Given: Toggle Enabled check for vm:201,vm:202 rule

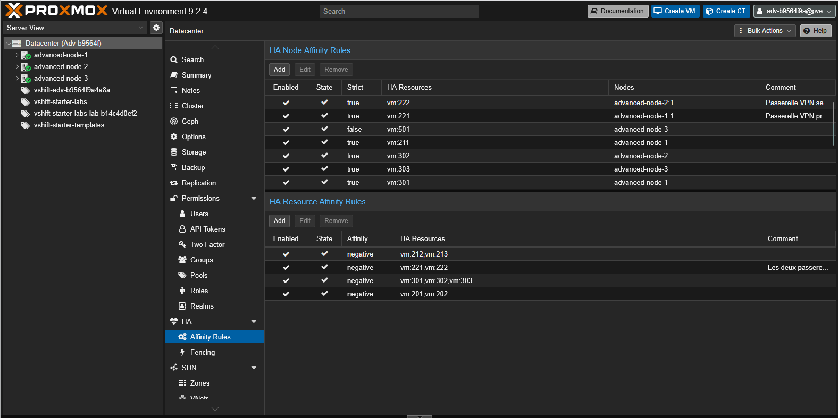Looking at the screenshot, I should tap(286, 294).
